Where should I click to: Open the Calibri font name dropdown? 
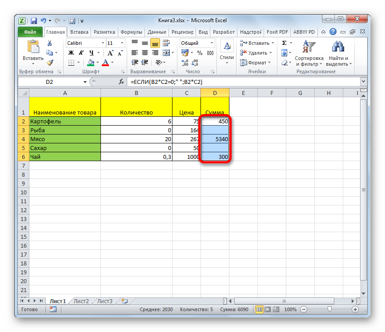[103, 43]
